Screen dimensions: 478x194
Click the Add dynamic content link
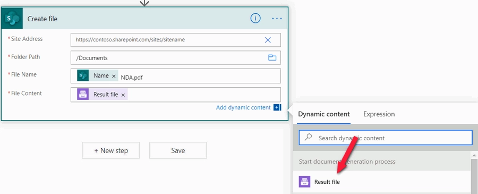[x=243, y=107]
